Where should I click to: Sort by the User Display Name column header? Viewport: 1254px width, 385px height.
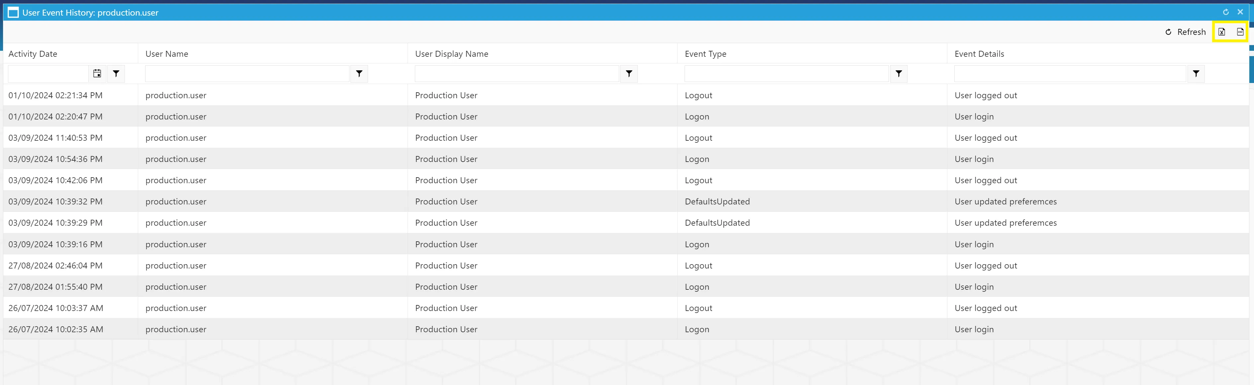click(x=451, y=54)
